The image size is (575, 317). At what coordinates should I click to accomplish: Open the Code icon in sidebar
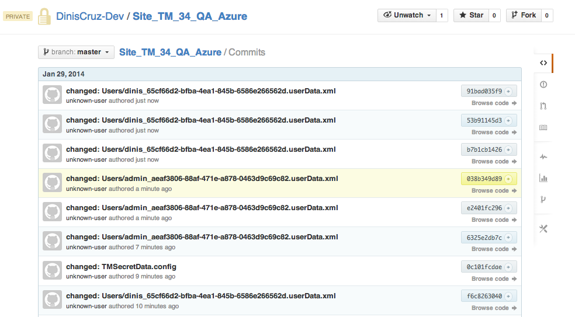543,63
